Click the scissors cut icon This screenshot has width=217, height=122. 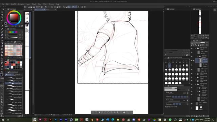pos(2,97)
